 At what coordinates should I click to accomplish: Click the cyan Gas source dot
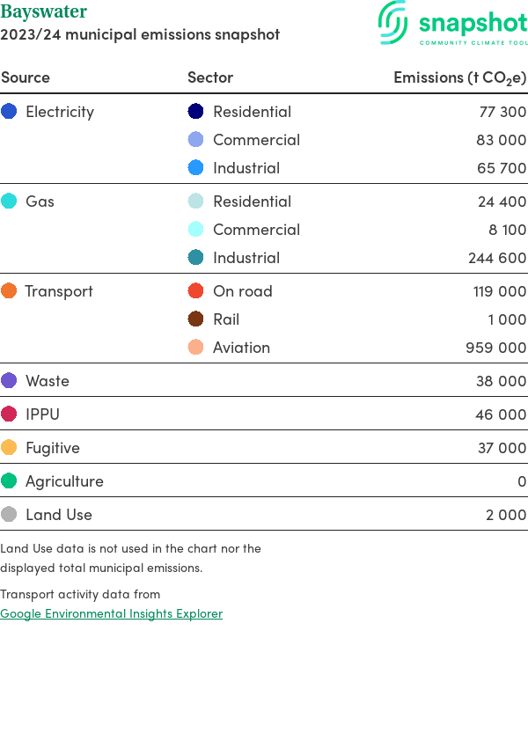pyautogui.click(x=9, y=202)
